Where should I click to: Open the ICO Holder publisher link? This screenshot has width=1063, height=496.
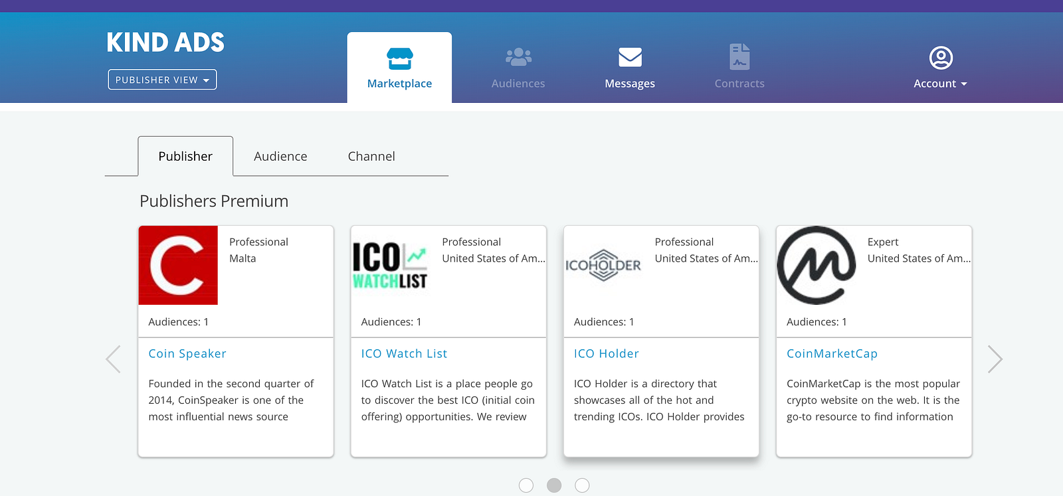pyautogui.click(x=607, y=354)
